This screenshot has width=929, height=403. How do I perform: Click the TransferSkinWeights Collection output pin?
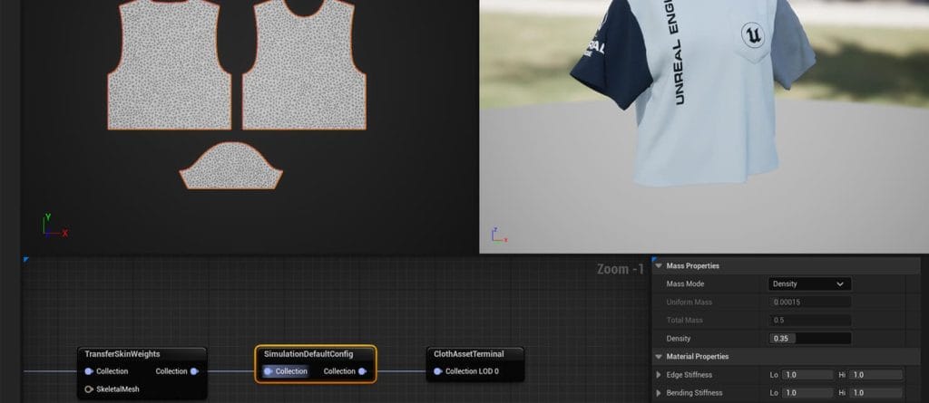tap(194, 371)
